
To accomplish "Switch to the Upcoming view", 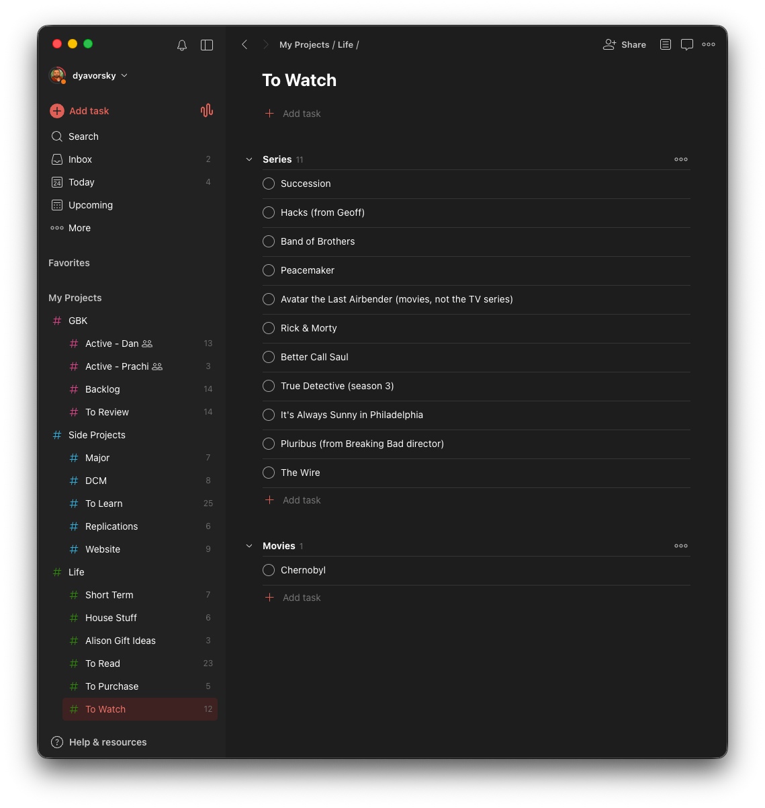I will point(132,205).
